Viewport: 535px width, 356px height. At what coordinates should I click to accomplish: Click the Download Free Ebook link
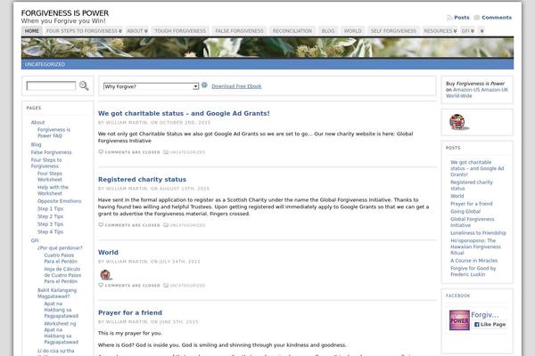[x=236, y=86]
